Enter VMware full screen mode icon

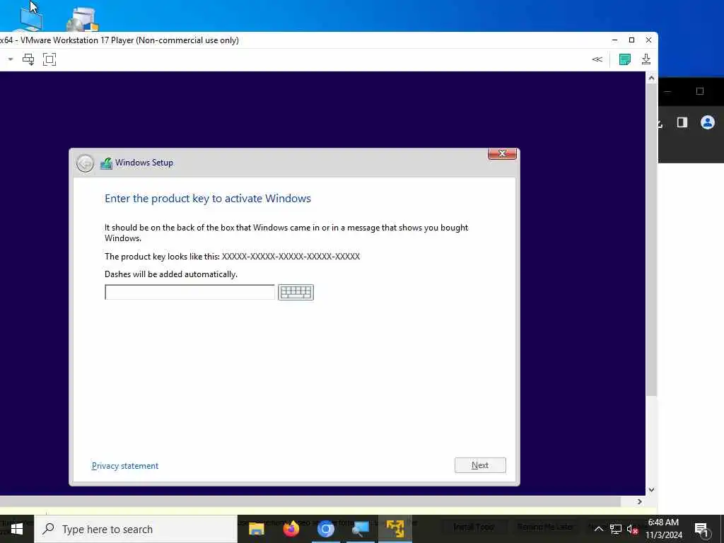(49, 59)
